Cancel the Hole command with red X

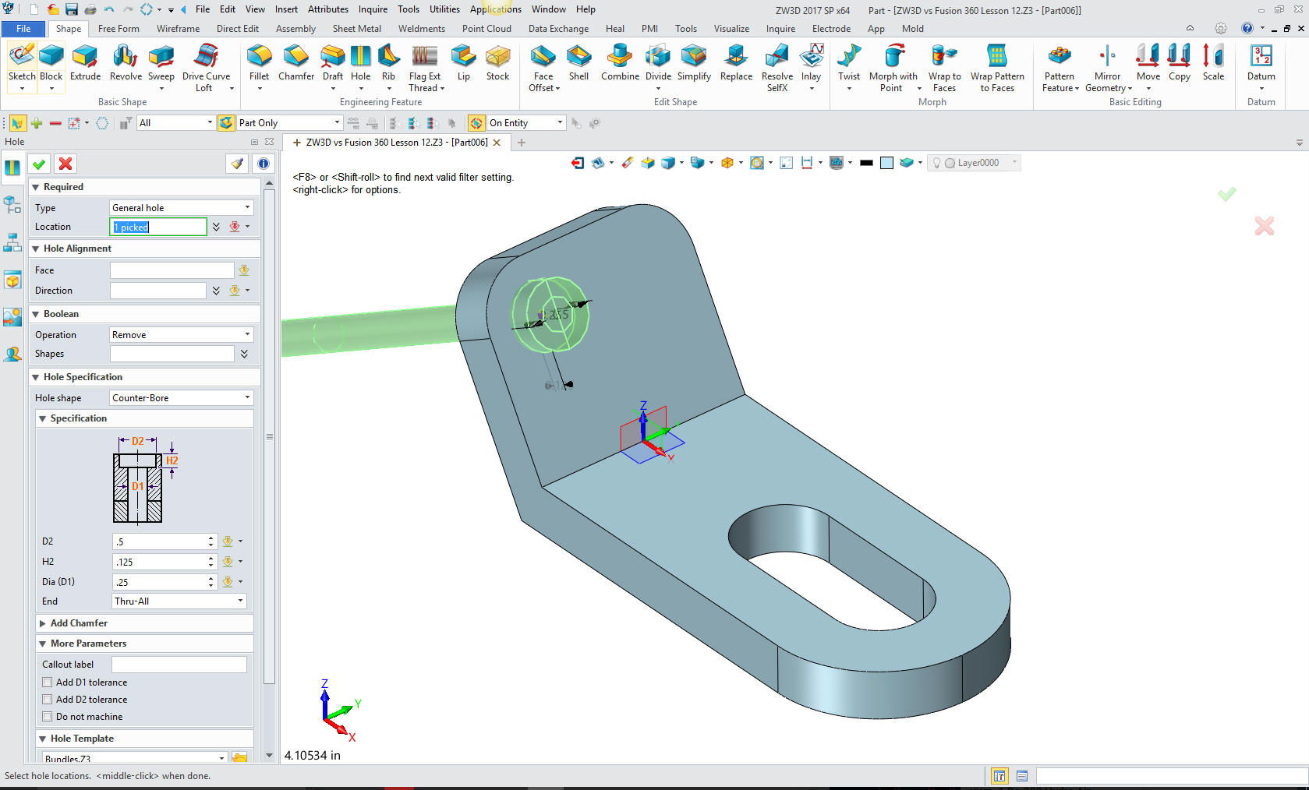pyautogui.click(x=65, y=164)
